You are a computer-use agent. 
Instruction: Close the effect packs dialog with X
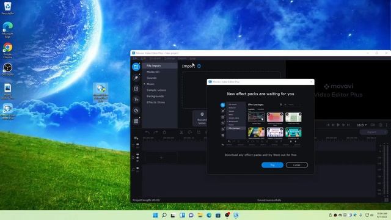(311, 81)
